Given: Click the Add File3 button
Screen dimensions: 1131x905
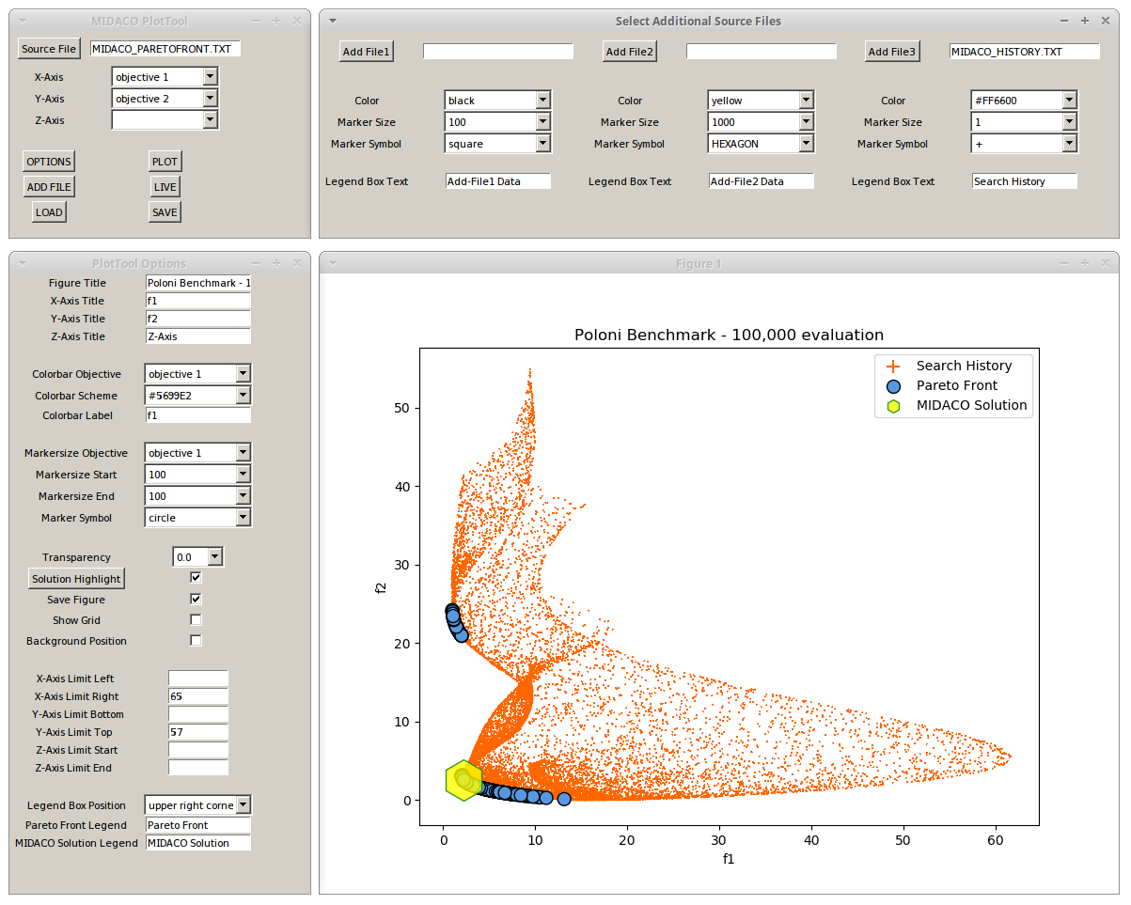Looking at the screenshot, I should pos(892,52).
